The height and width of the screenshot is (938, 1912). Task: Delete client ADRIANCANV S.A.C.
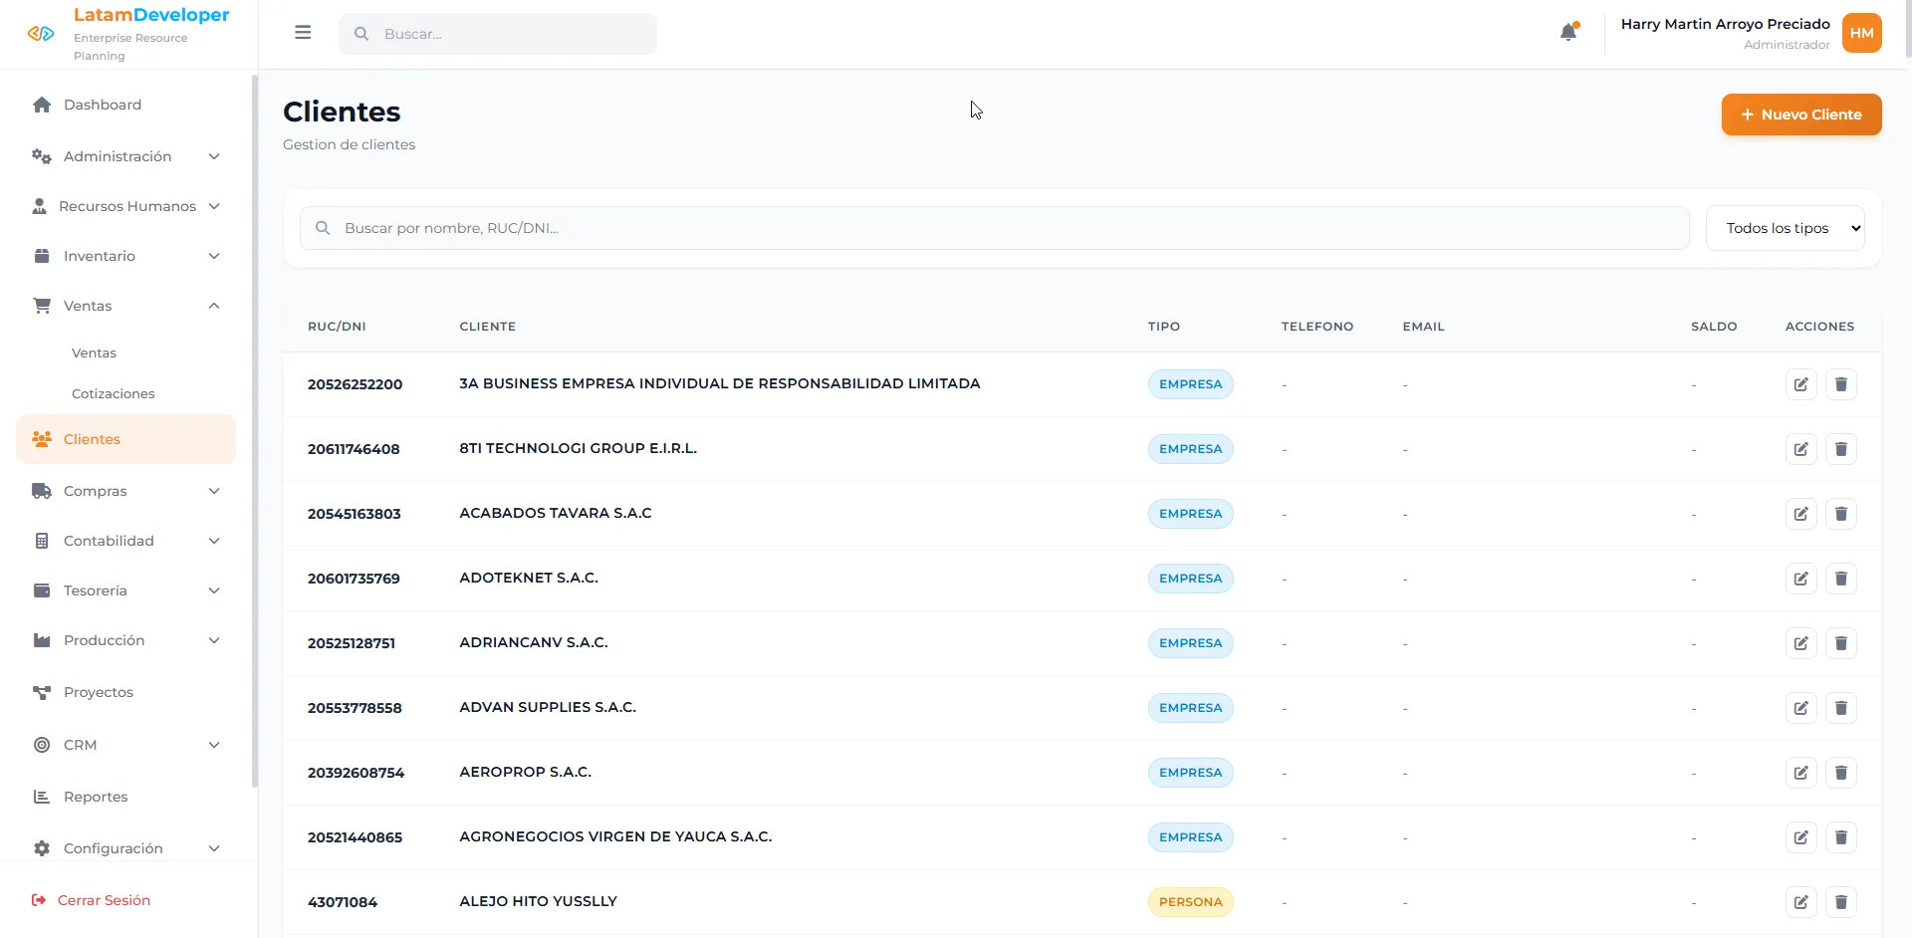pos(1841,643)
